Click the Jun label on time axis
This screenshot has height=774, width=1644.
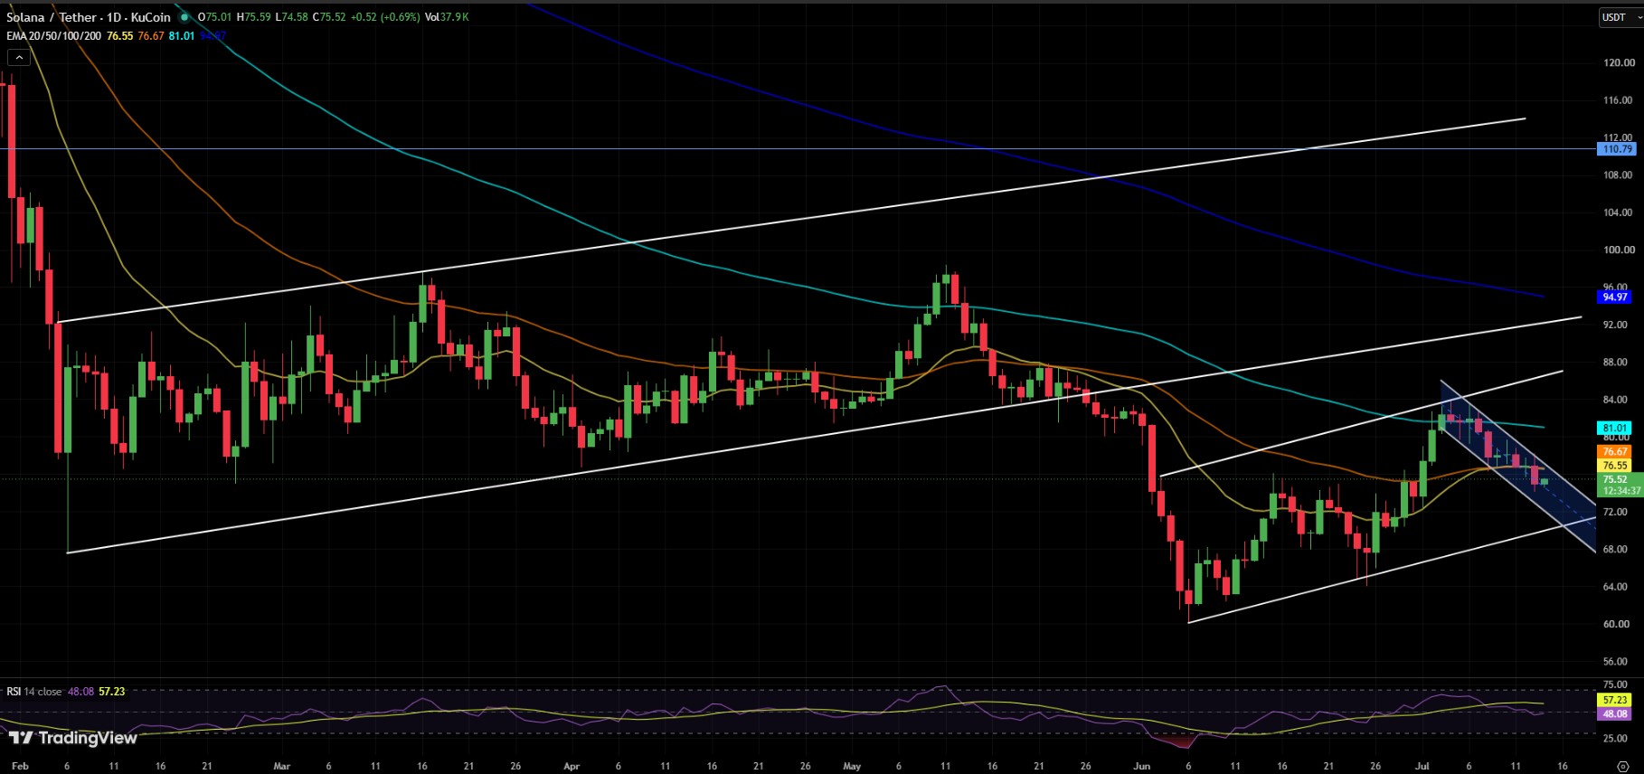1142,766
